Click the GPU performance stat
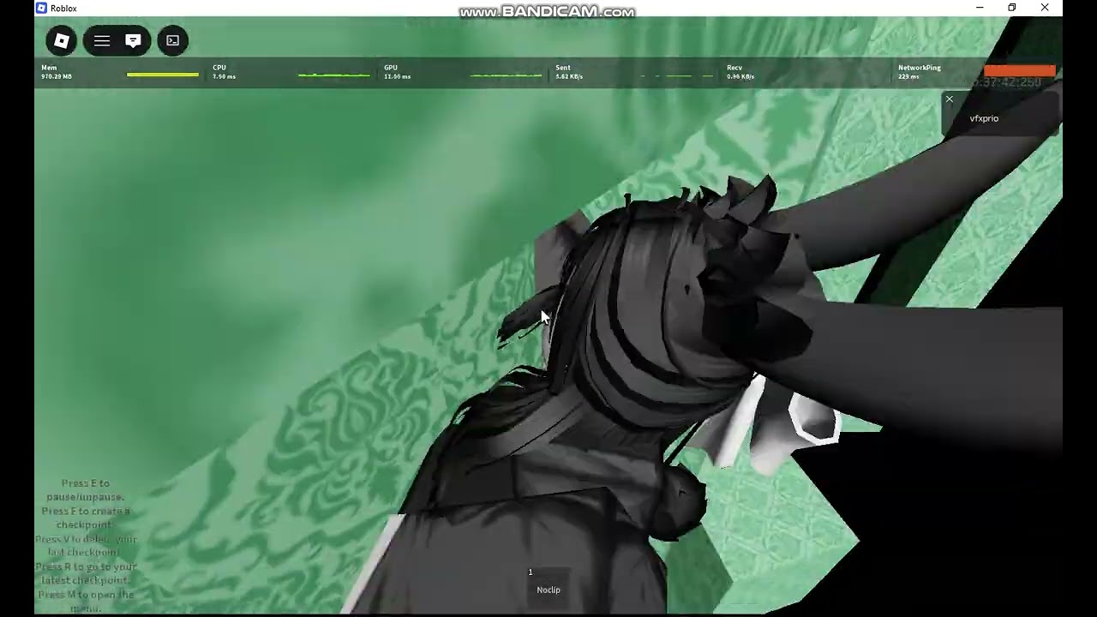This screenshot has height=617, width=1097. coord(463,72)
